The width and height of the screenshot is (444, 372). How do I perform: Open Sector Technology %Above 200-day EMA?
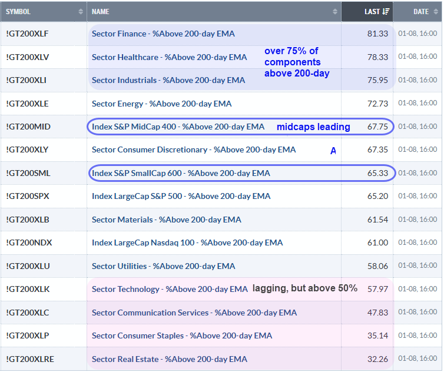[170, 289]
